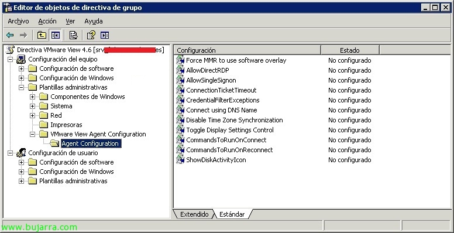Image resolution: width=454 pixels, height=233 pixels.
Task: Toggle the Show/Hide console tree icon
Action: [x=56, y=35]
